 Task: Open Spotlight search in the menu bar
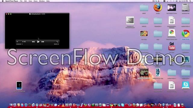(x=190, y=1)
